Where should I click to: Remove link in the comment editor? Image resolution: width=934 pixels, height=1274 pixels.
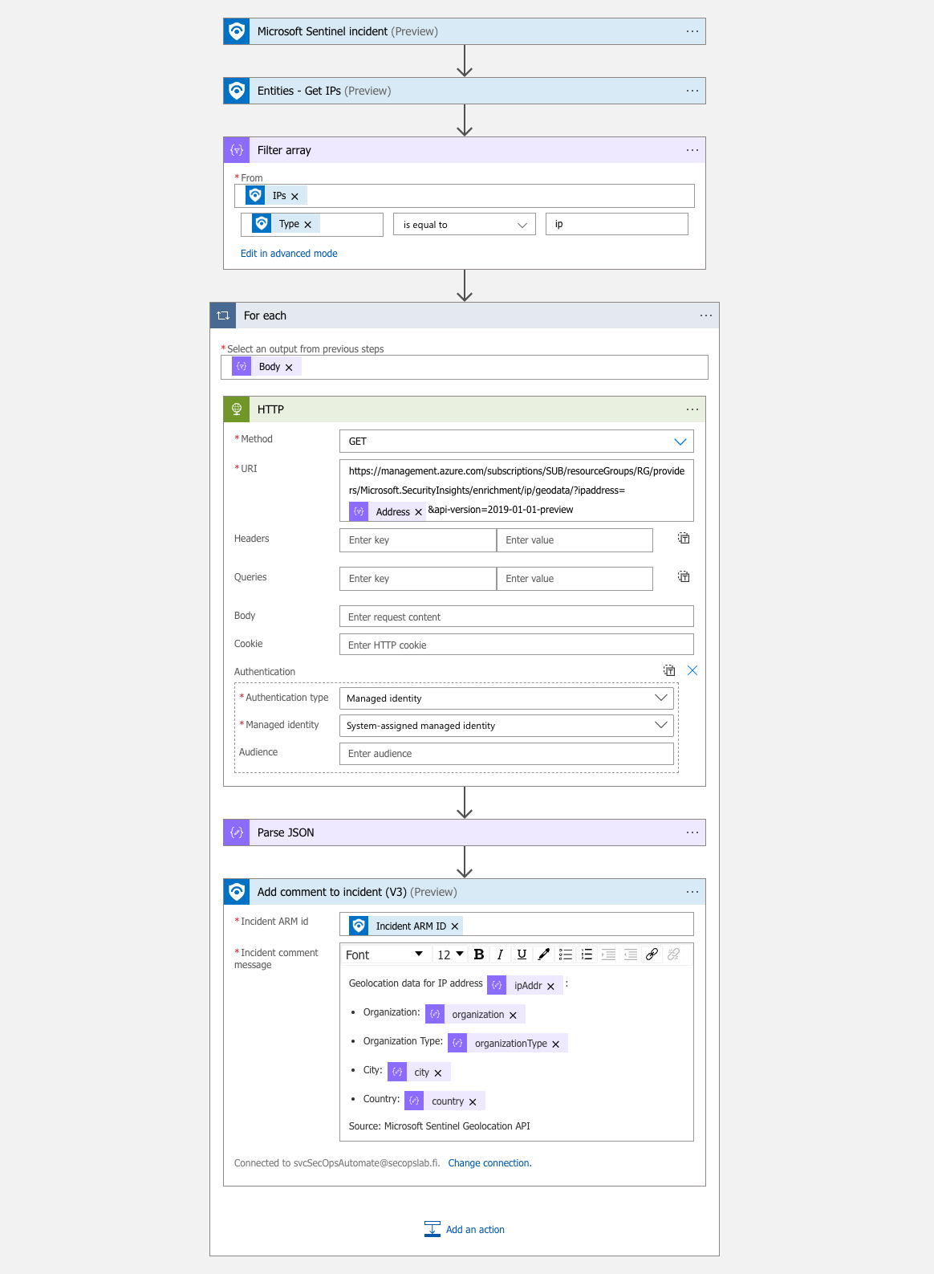(x=674, y=954)
